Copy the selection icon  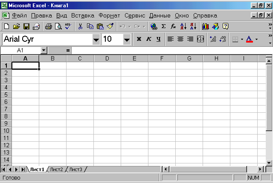click(x=90, y=26)
